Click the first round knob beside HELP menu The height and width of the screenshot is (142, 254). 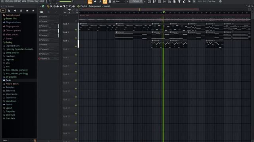pos(48,2)
